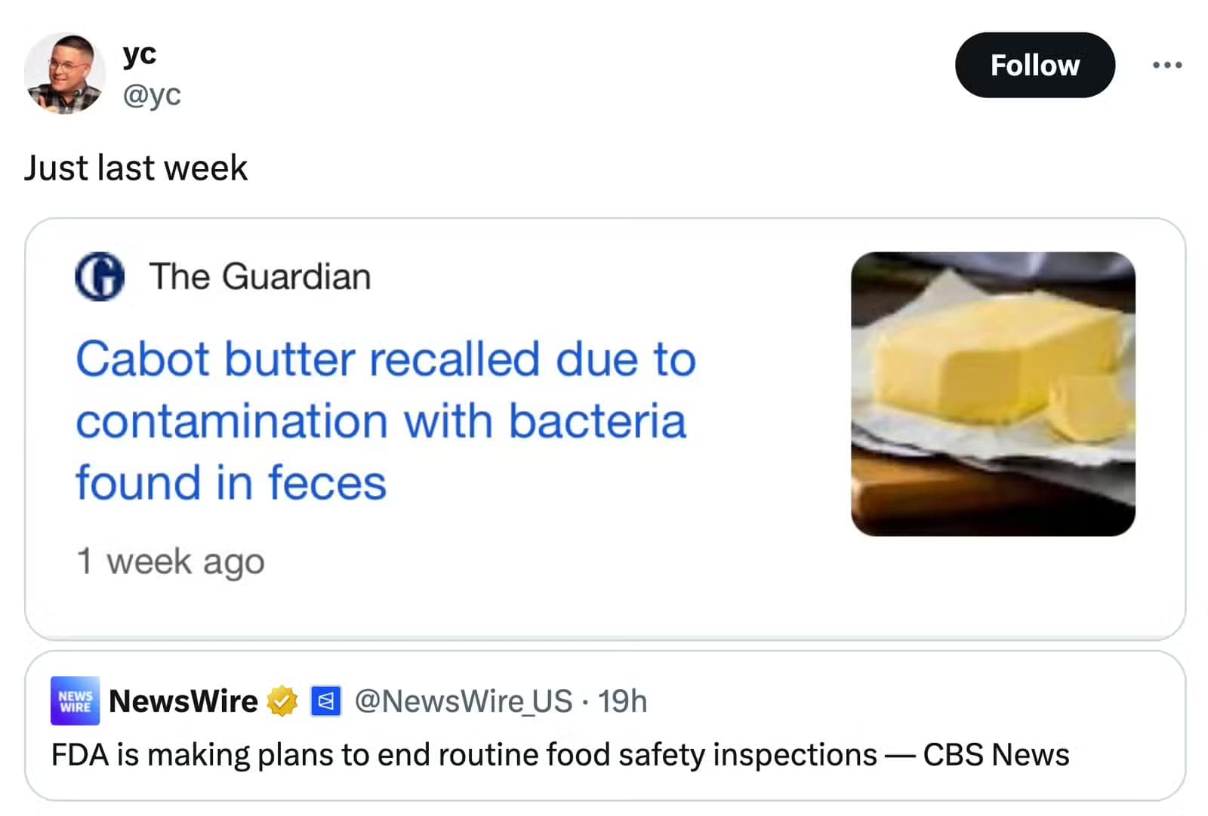Image resolution: width=1208 pixels, height=816 pixels.
Task: Click NewsWire's gold verified badge
Action: (282, 701)
